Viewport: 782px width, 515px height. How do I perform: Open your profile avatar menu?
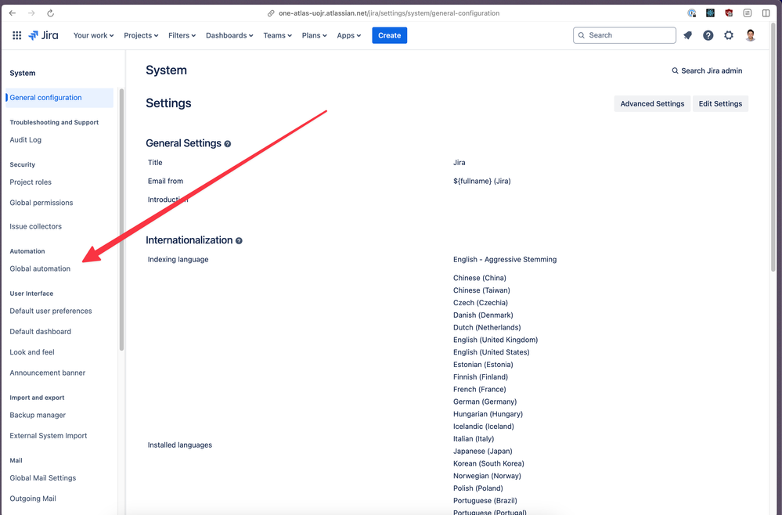(750, 35)
